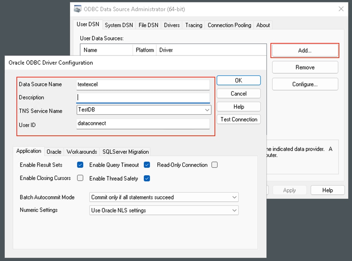Open the Tracing tab

194,25
